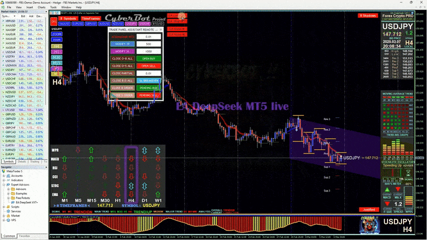The image size is (427, 240).
Task: Toggle the 8 Symbols button
Action: (x=68, y=19)
